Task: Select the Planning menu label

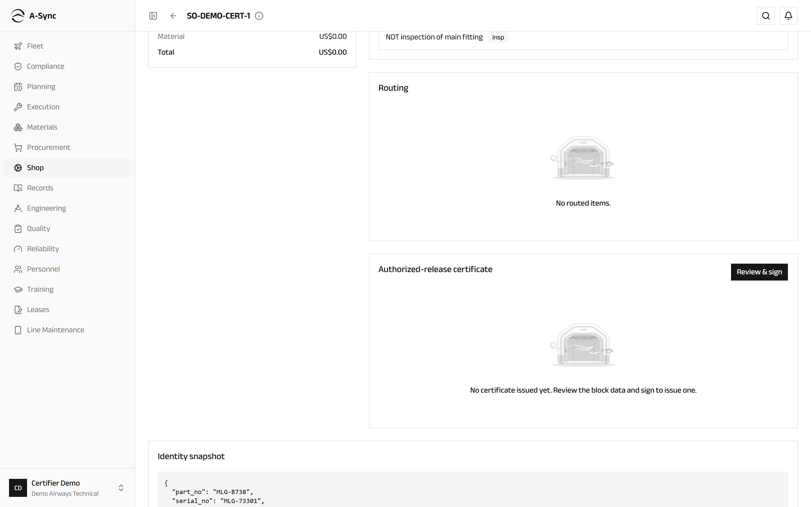Action: coord(41,86)
